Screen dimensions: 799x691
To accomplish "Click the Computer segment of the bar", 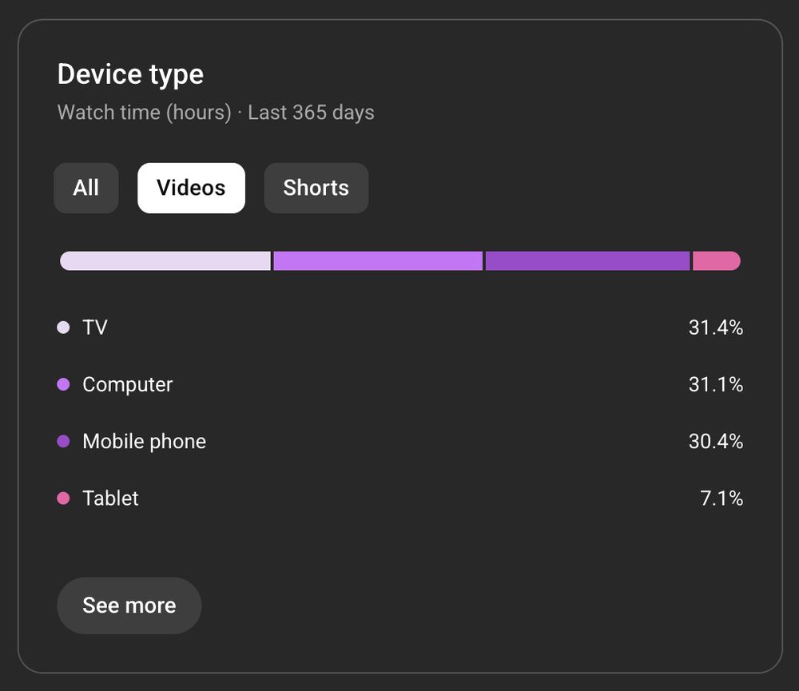I will (378, 261).
